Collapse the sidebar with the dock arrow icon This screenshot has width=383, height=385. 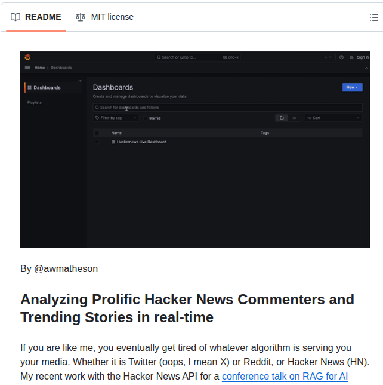click(x=80, y=81)
